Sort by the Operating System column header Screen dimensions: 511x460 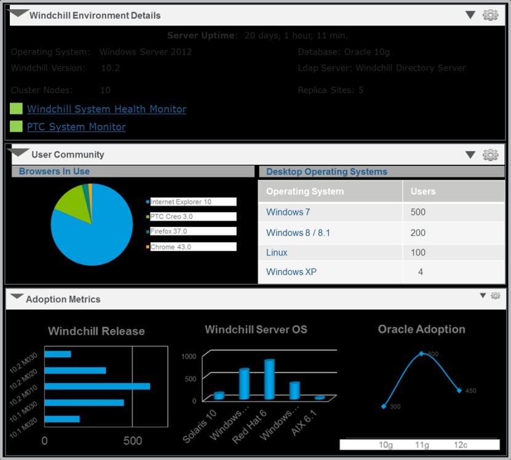330,191
